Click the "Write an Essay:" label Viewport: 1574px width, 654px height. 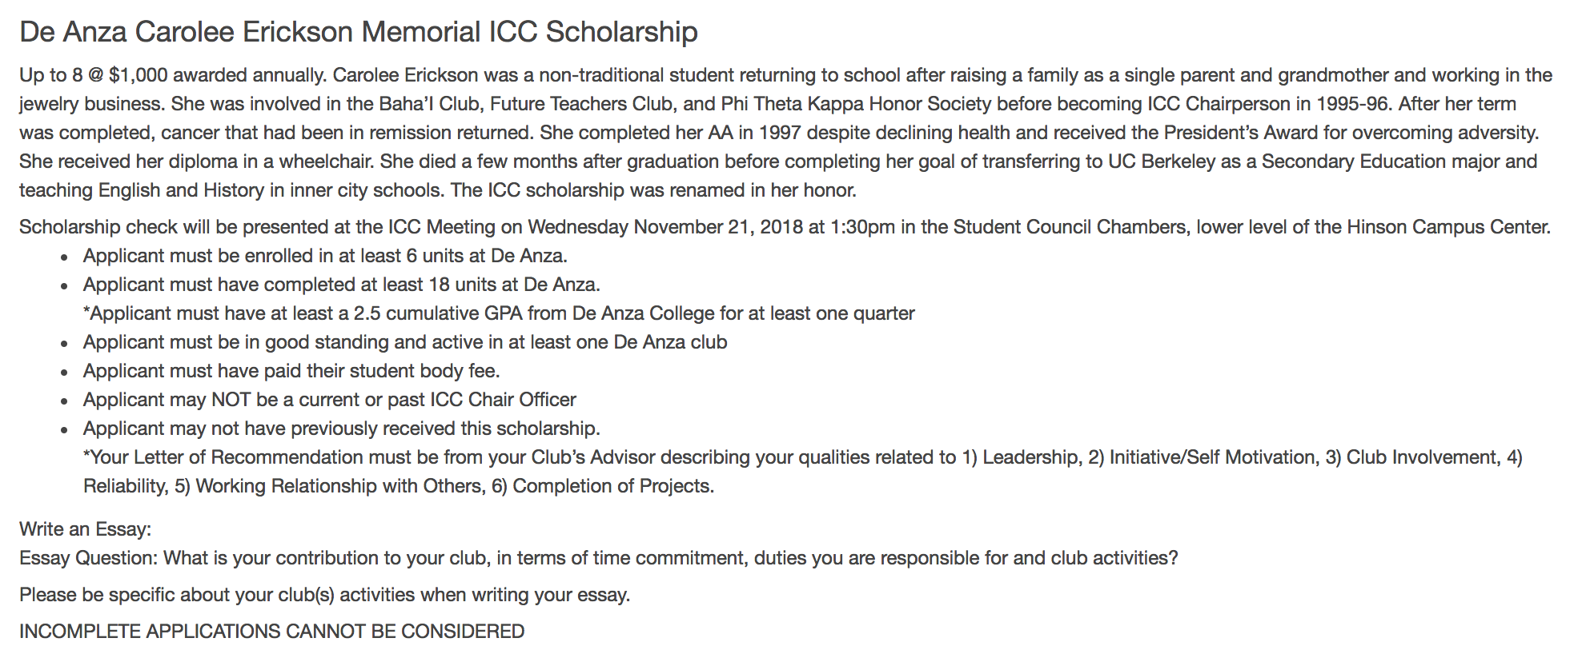(x=85, y=529)
